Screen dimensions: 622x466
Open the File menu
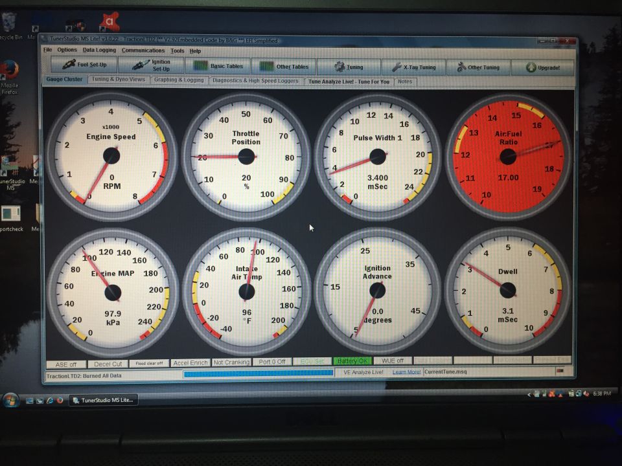47,50
